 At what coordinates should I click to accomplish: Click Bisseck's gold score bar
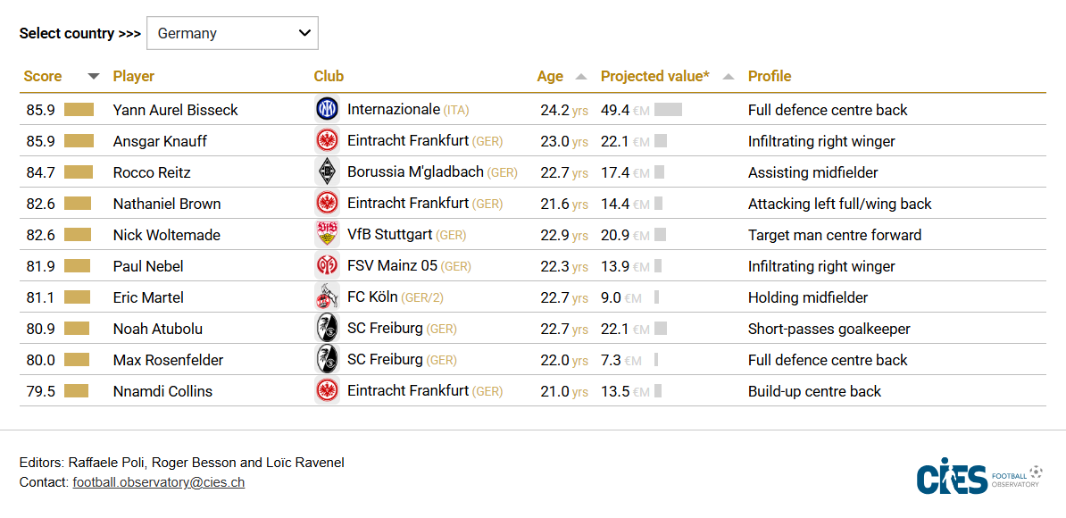point(79,110)
